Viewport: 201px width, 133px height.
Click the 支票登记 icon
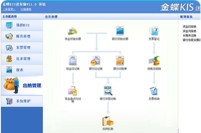(154, 31)
